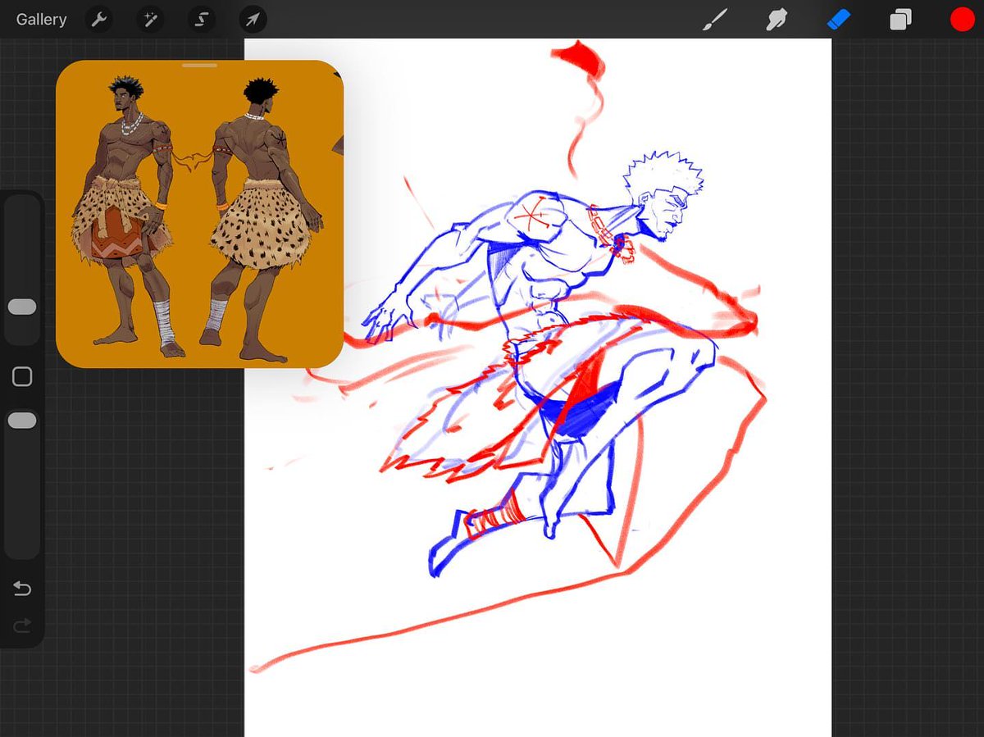Adjust the brush opacity slider handle

[22, 421]
